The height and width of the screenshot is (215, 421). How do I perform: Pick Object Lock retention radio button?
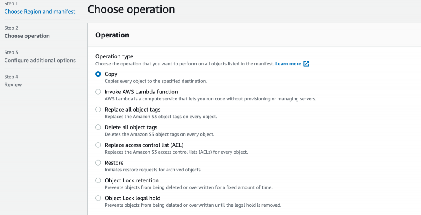click(x=98, y=180)
